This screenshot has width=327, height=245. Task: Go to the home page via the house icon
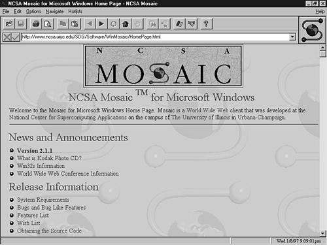click(x=126, y=24)
